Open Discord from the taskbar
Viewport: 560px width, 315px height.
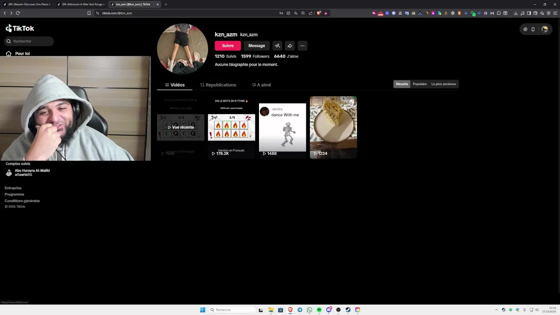click(x=329, y=310)
